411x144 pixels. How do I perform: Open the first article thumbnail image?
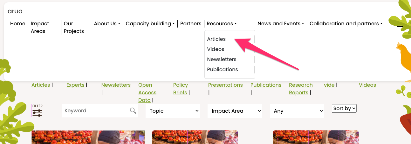88,137
